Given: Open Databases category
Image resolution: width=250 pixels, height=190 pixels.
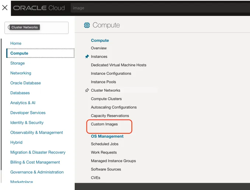Looking at the screenshot, I should coord(20,93).
